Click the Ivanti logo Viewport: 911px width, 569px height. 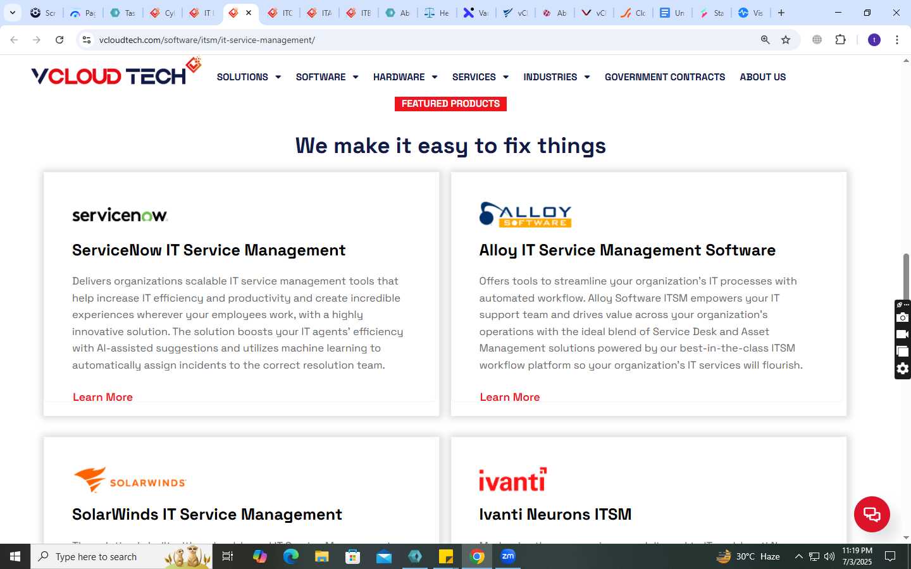[x=513, y=480]
